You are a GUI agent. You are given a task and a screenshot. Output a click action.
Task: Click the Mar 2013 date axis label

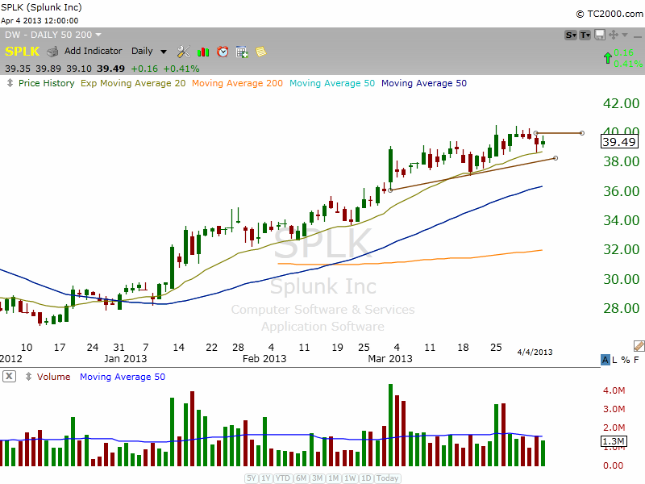click(x=390, y=358)
